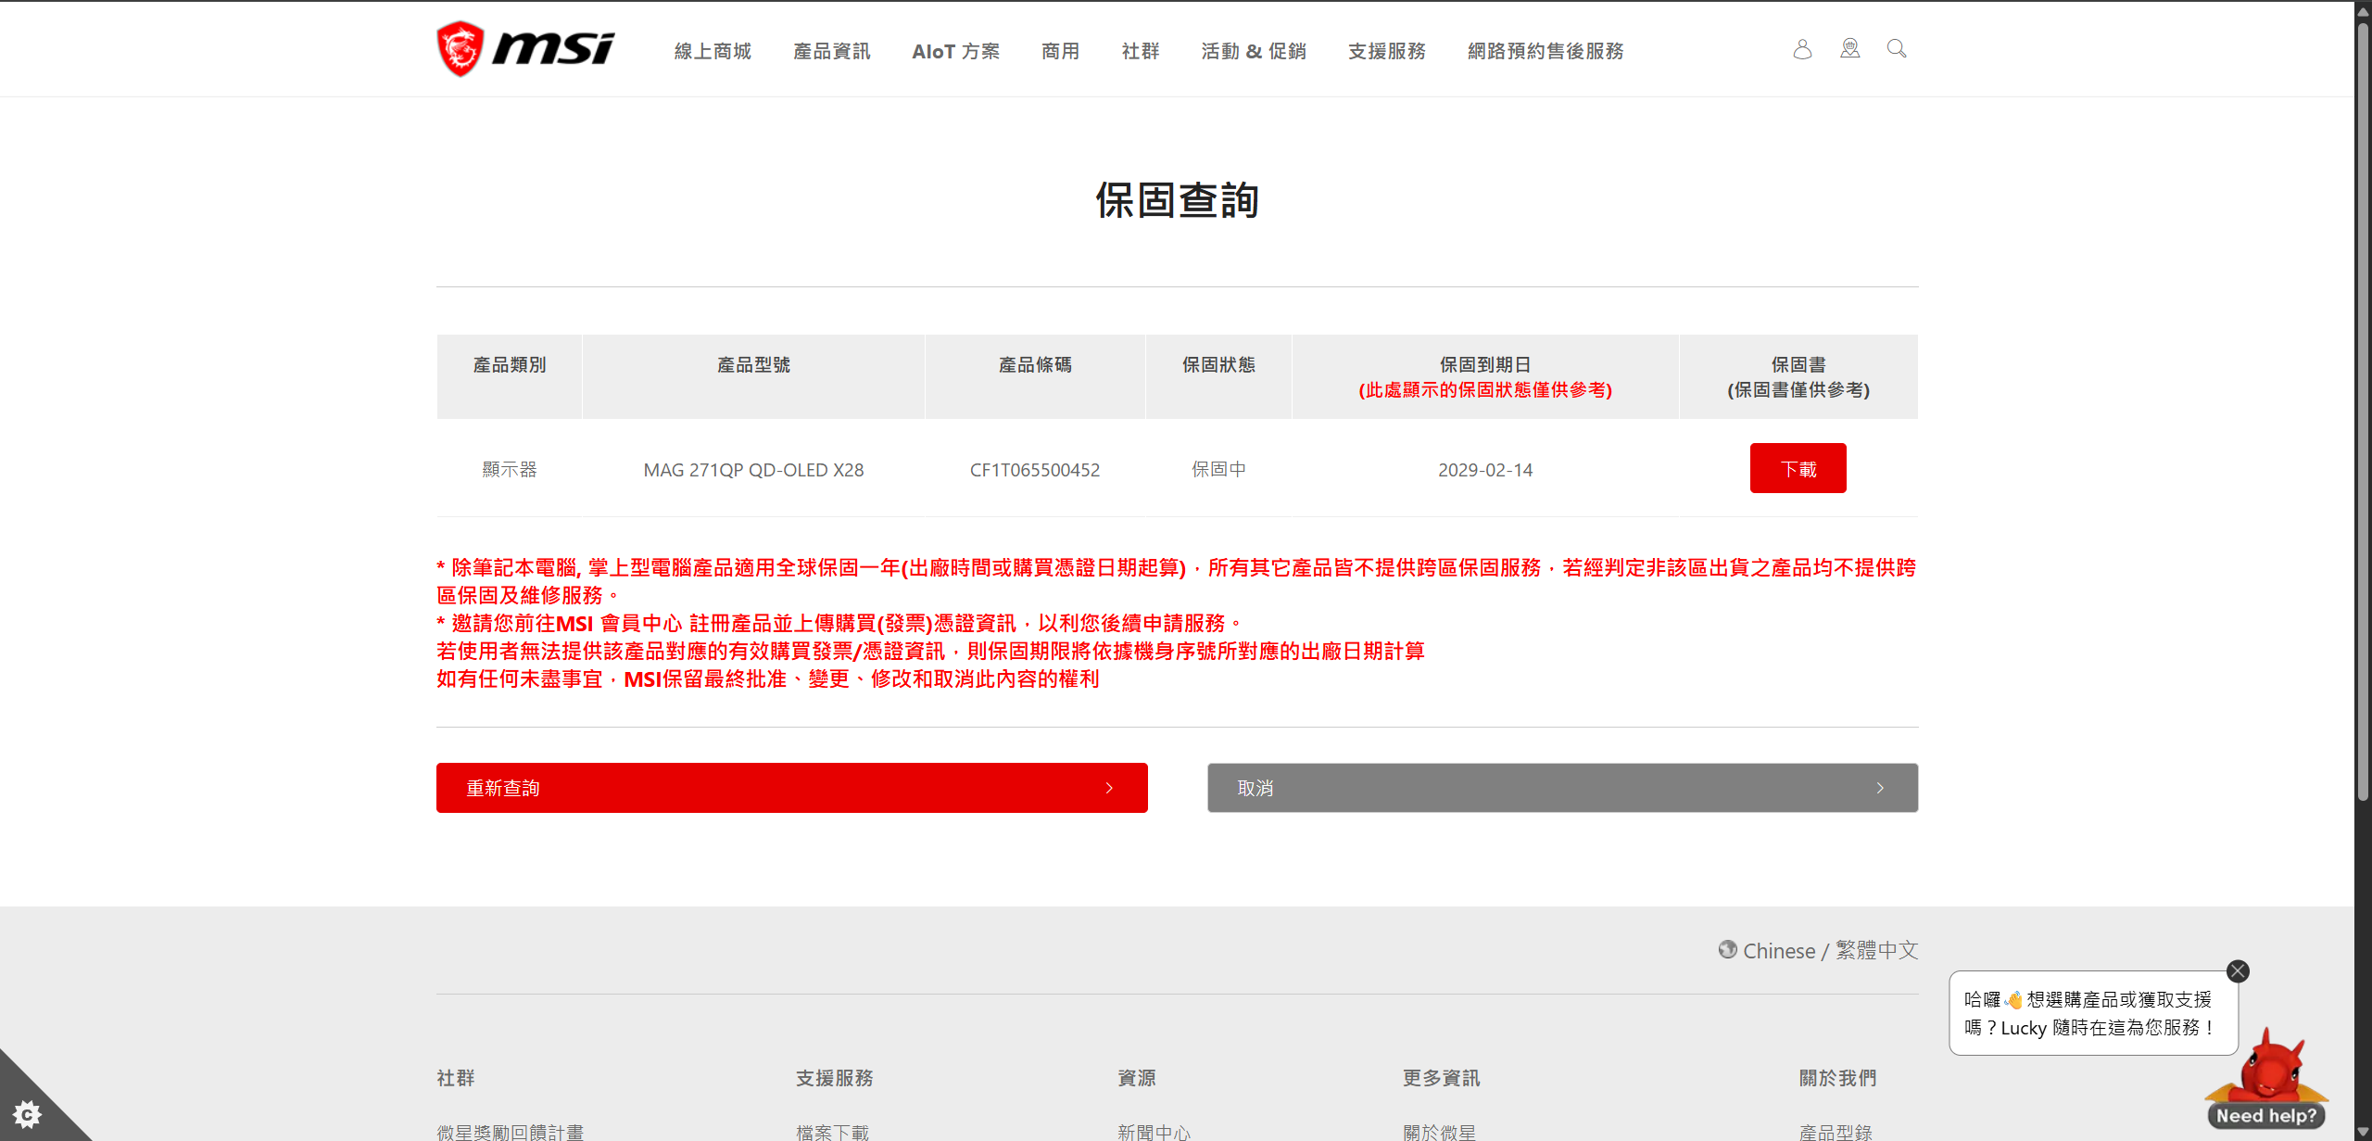
Task: Click the member center badge icon
Action: click(1849, 49)
